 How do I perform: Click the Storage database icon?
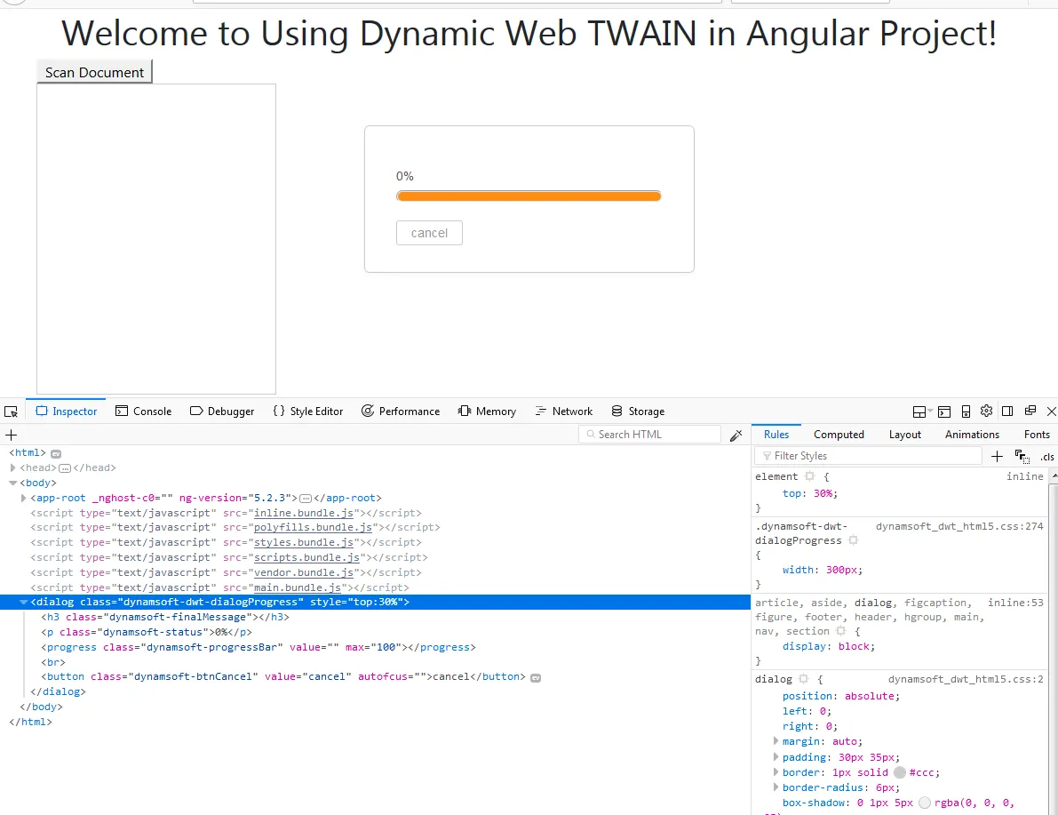[617, 411]
